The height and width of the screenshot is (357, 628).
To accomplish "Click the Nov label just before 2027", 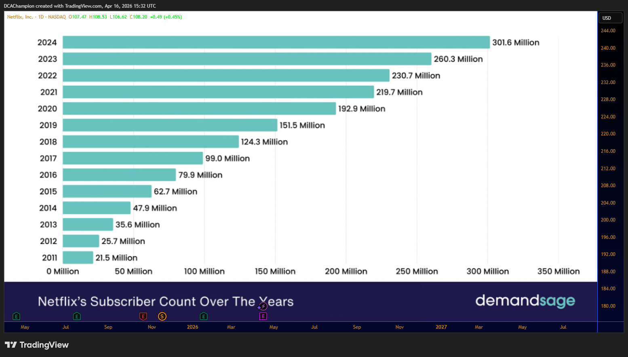I will tap(400, 327).
